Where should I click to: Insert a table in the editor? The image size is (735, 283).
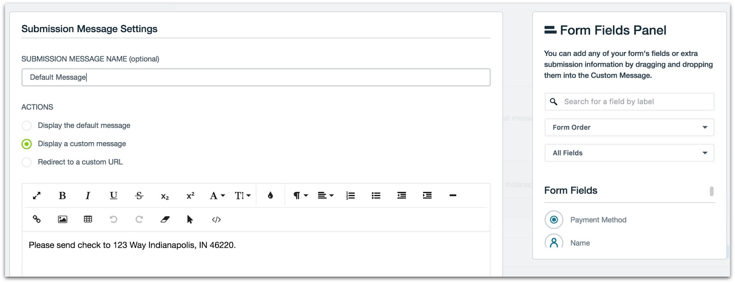(x=88, y=219)
